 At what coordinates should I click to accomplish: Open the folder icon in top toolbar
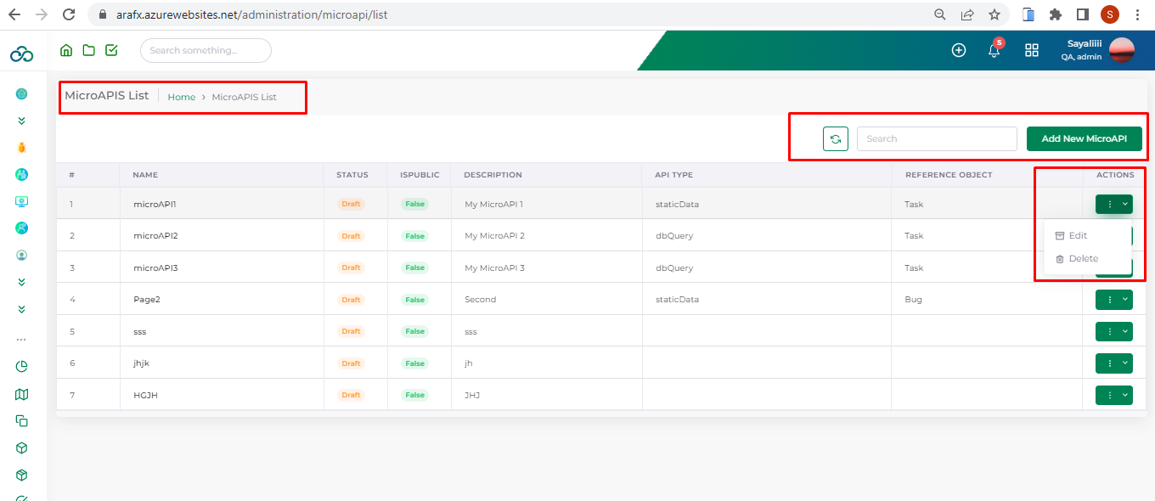[88, 50]
